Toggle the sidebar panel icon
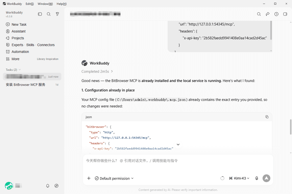 [40, 14]
